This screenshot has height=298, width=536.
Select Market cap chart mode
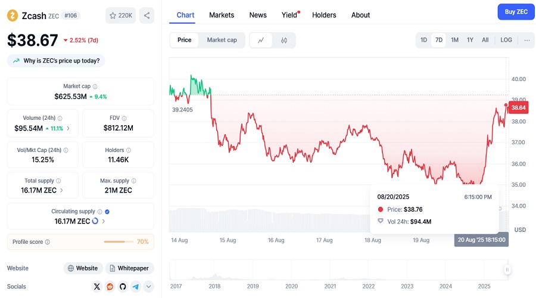click(222, 40)
